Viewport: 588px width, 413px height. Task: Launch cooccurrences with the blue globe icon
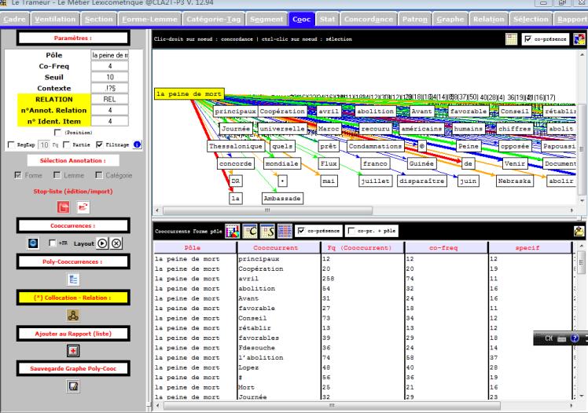(x=33, y=243)
